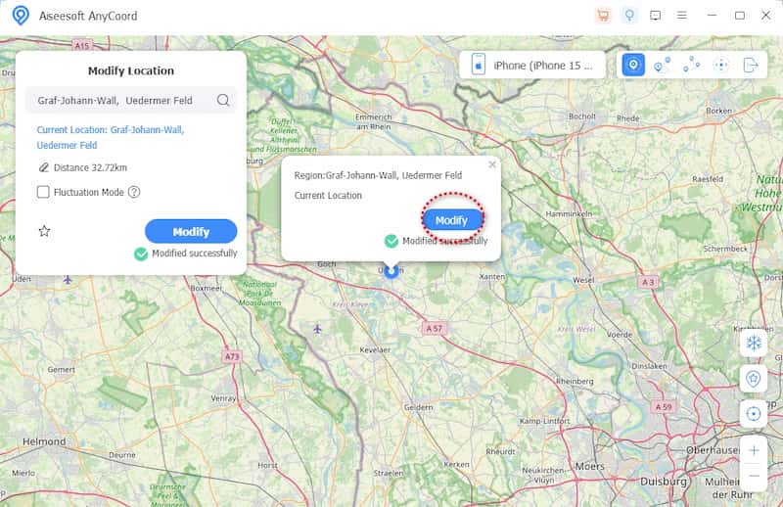Open the lightbulb tips icon in title bar
Viewport: 783px width, 507px height.
pos(629,16)
